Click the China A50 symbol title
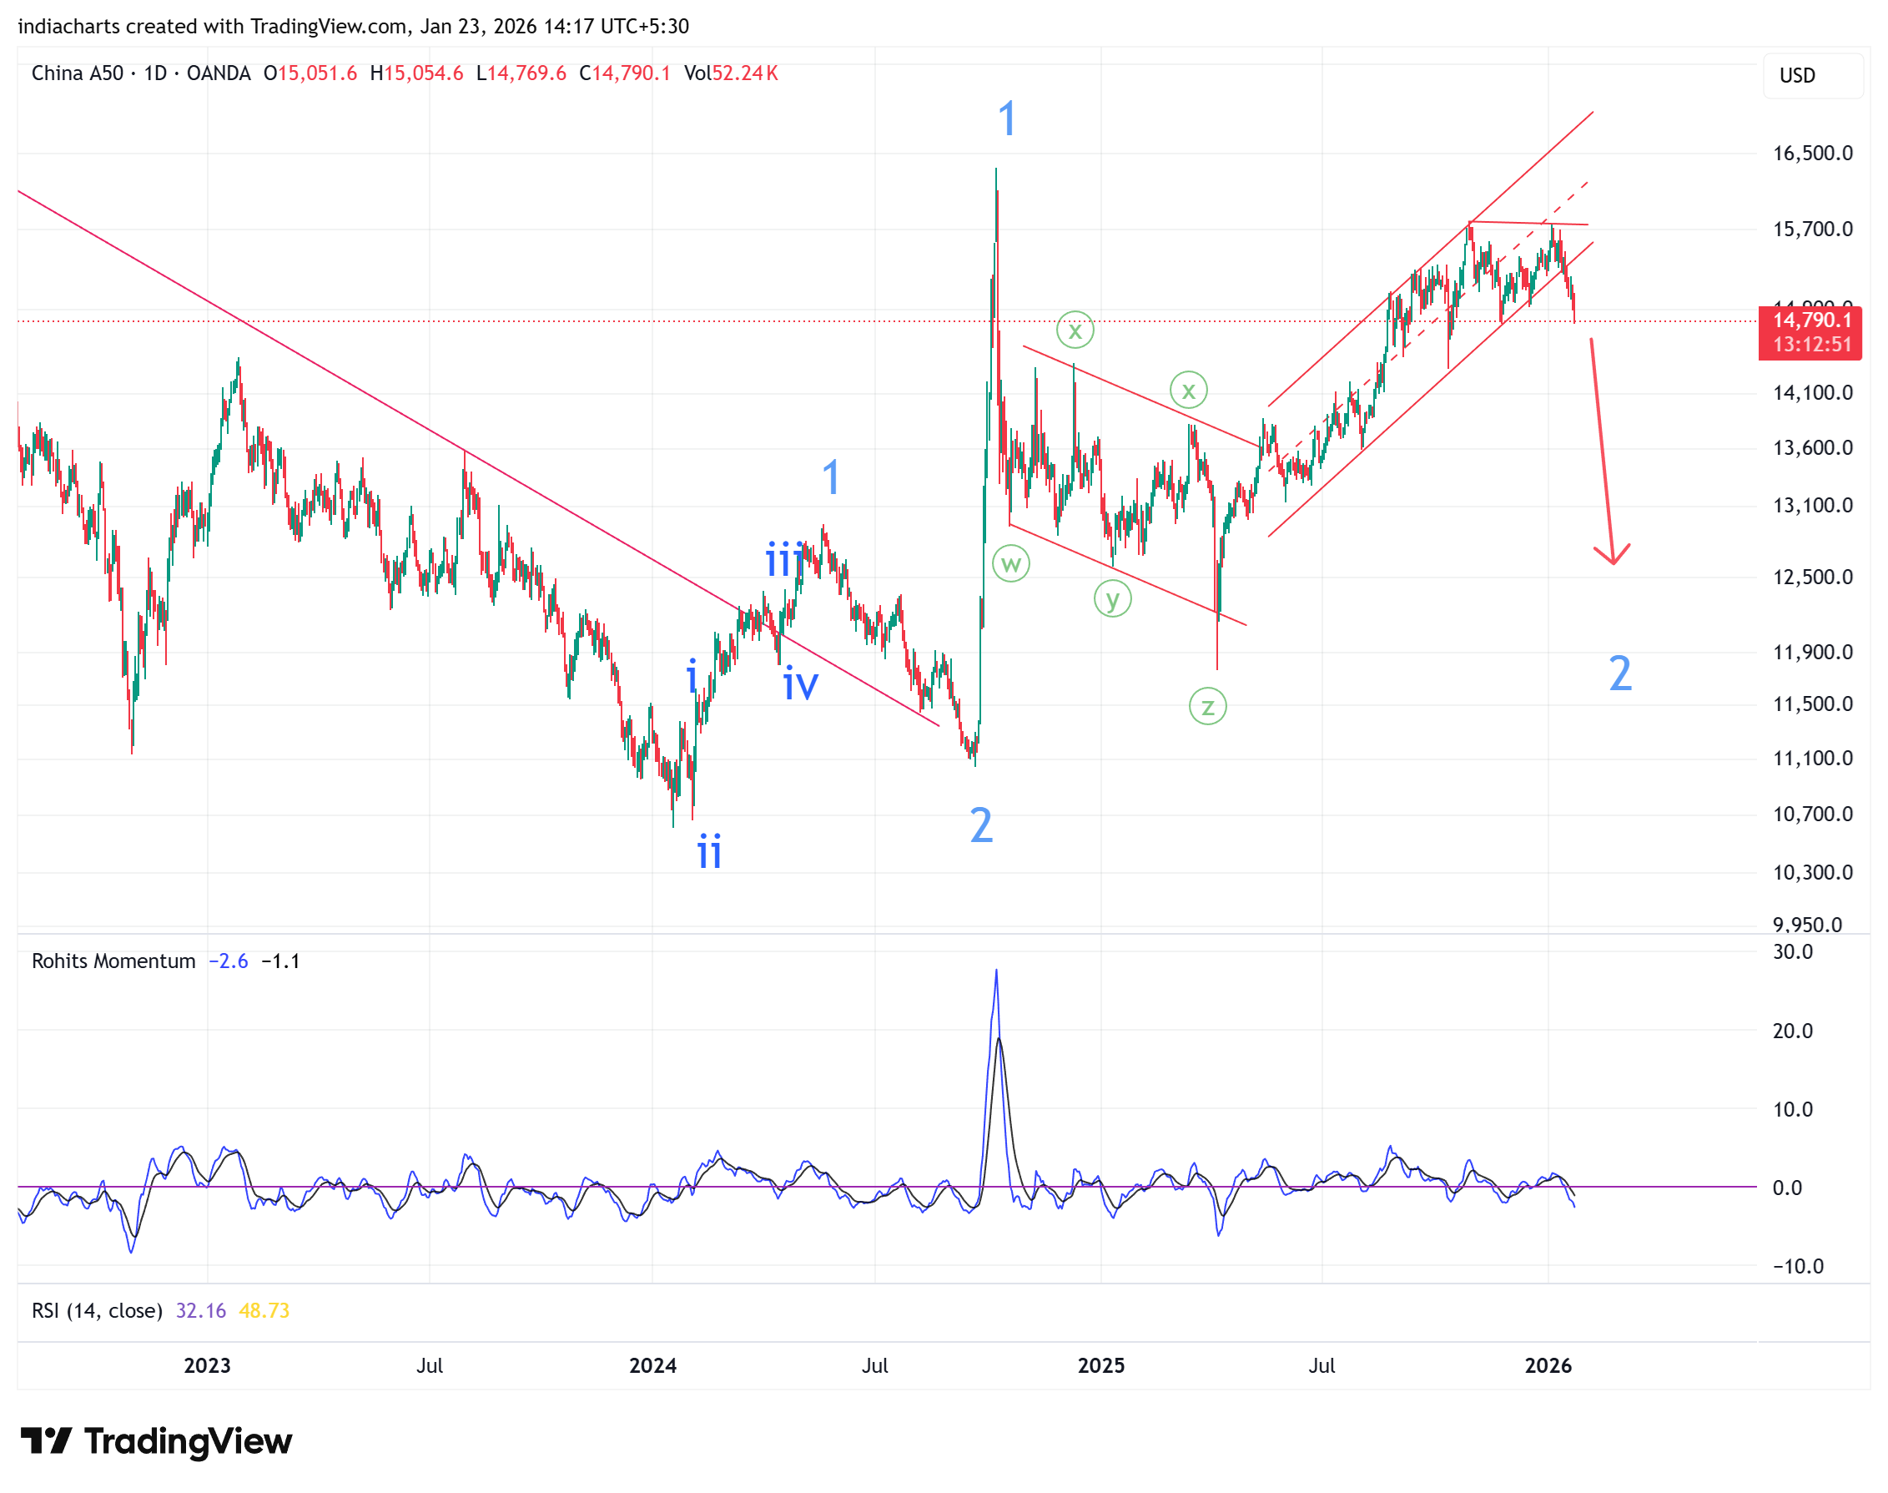 pos(78,73)
